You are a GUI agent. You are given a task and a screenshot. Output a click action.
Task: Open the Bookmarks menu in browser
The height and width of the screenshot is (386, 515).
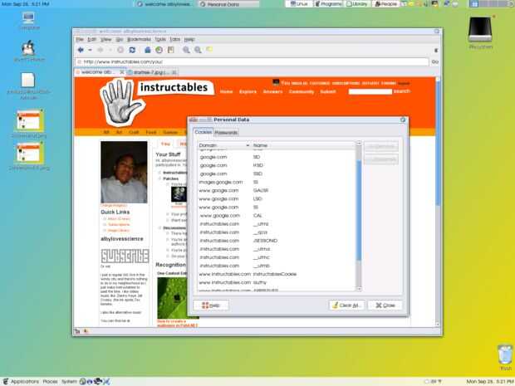(139, 39)
